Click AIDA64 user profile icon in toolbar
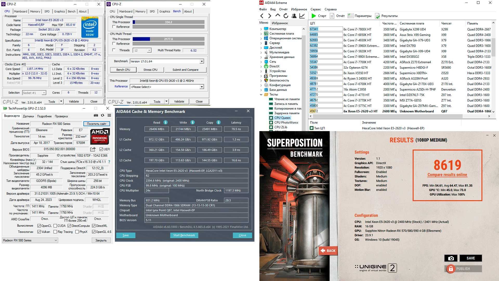This screenshot has height=281, width=499. [294, 16]
